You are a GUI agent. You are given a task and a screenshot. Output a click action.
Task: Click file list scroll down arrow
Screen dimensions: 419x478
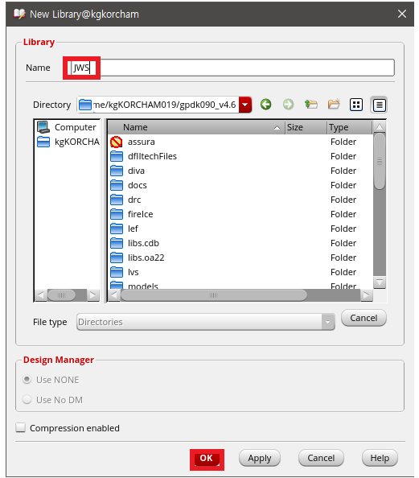[380, 282]
